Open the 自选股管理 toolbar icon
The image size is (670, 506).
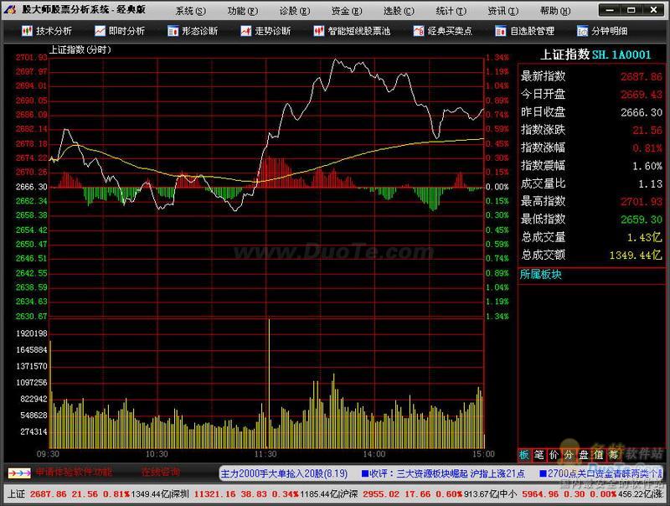tap(500, 31)
